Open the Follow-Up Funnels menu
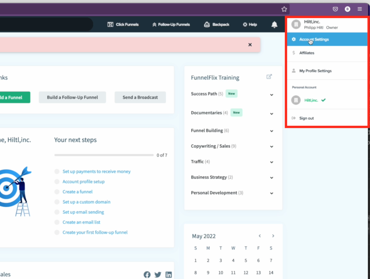Viewport: 370px width, 279px height. click(171, 25)
